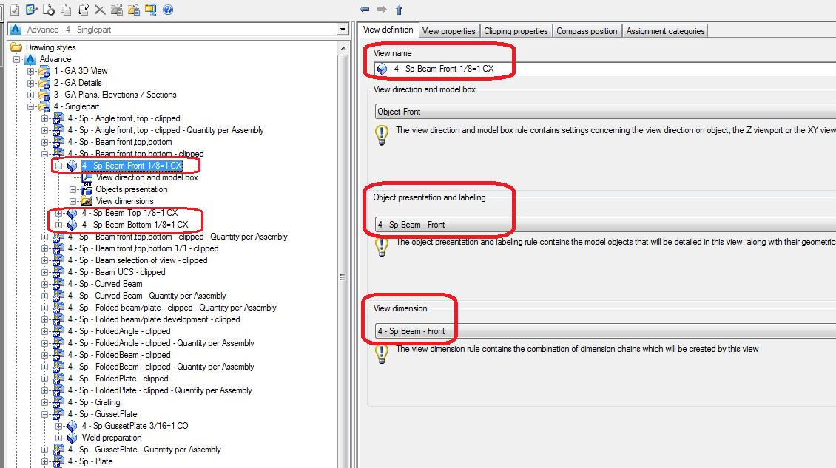Click the new document plus toolbar icon
This screenshot has height=468, width=836.
tap(49, 10)
